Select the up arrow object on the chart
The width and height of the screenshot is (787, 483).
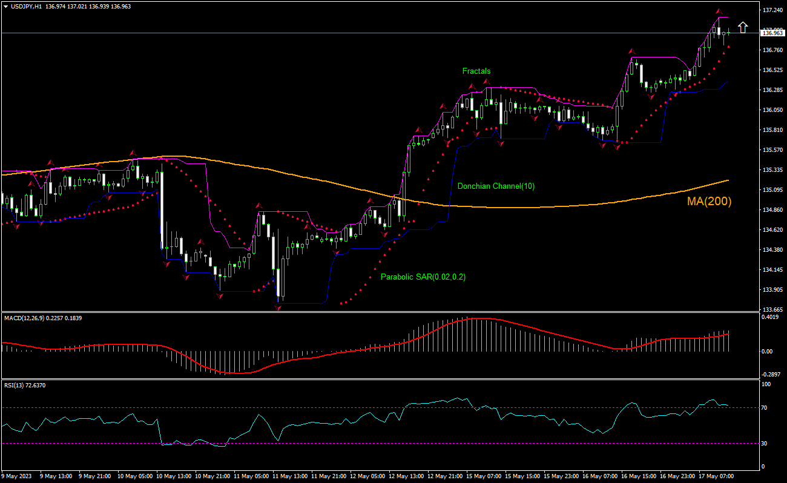pyautogui.click(x=743, y=27)
